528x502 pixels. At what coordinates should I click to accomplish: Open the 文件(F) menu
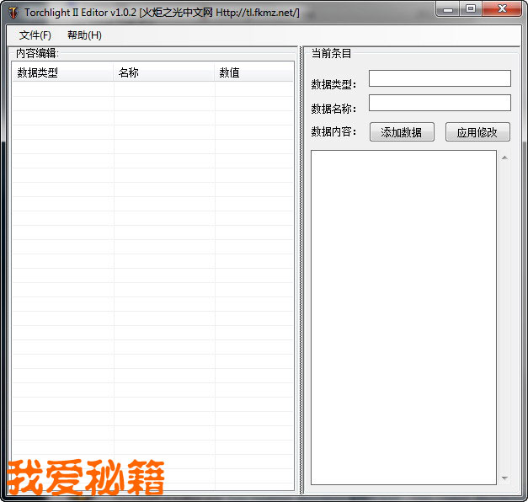click(35, 35)
